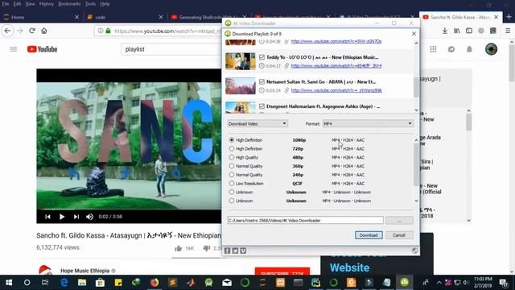
Task: Open a new Firefox tab
Action: (x=509, y=17)
